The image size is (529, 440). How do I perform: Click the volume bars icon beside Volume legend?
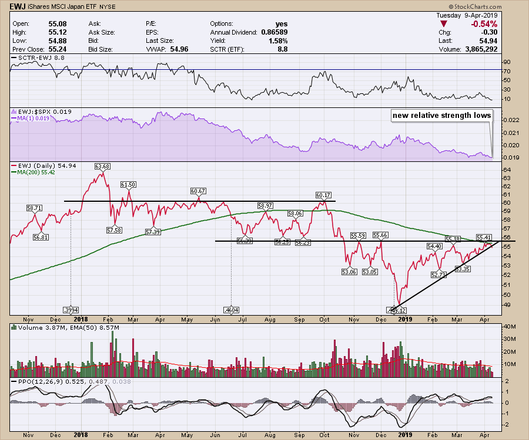click(x=14, y=327)
